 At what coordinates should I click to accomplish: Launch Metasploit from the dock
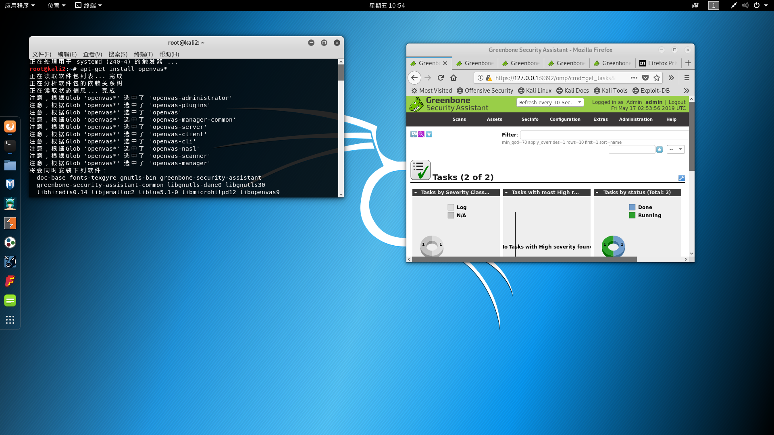(x=10, y=184)
